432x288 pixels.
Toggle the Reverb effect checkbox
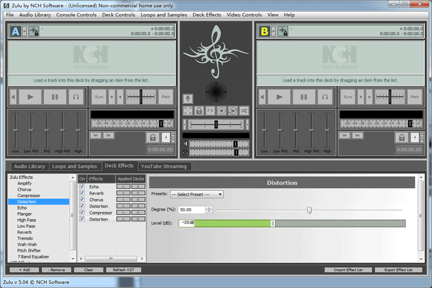coord(82,193)
